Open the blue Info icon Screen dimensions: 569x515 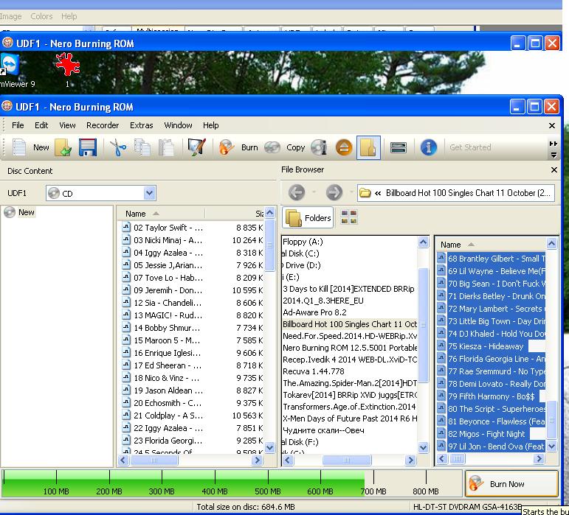[x=428, y=147]
